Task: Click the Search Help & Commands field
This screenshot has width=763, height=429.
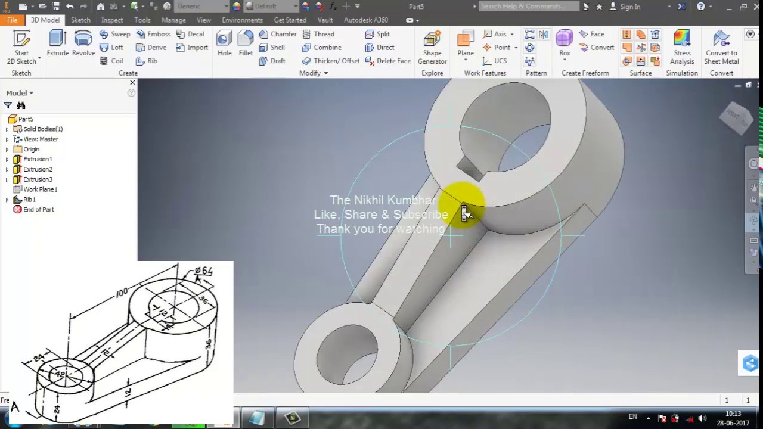Action: [529, 7]
